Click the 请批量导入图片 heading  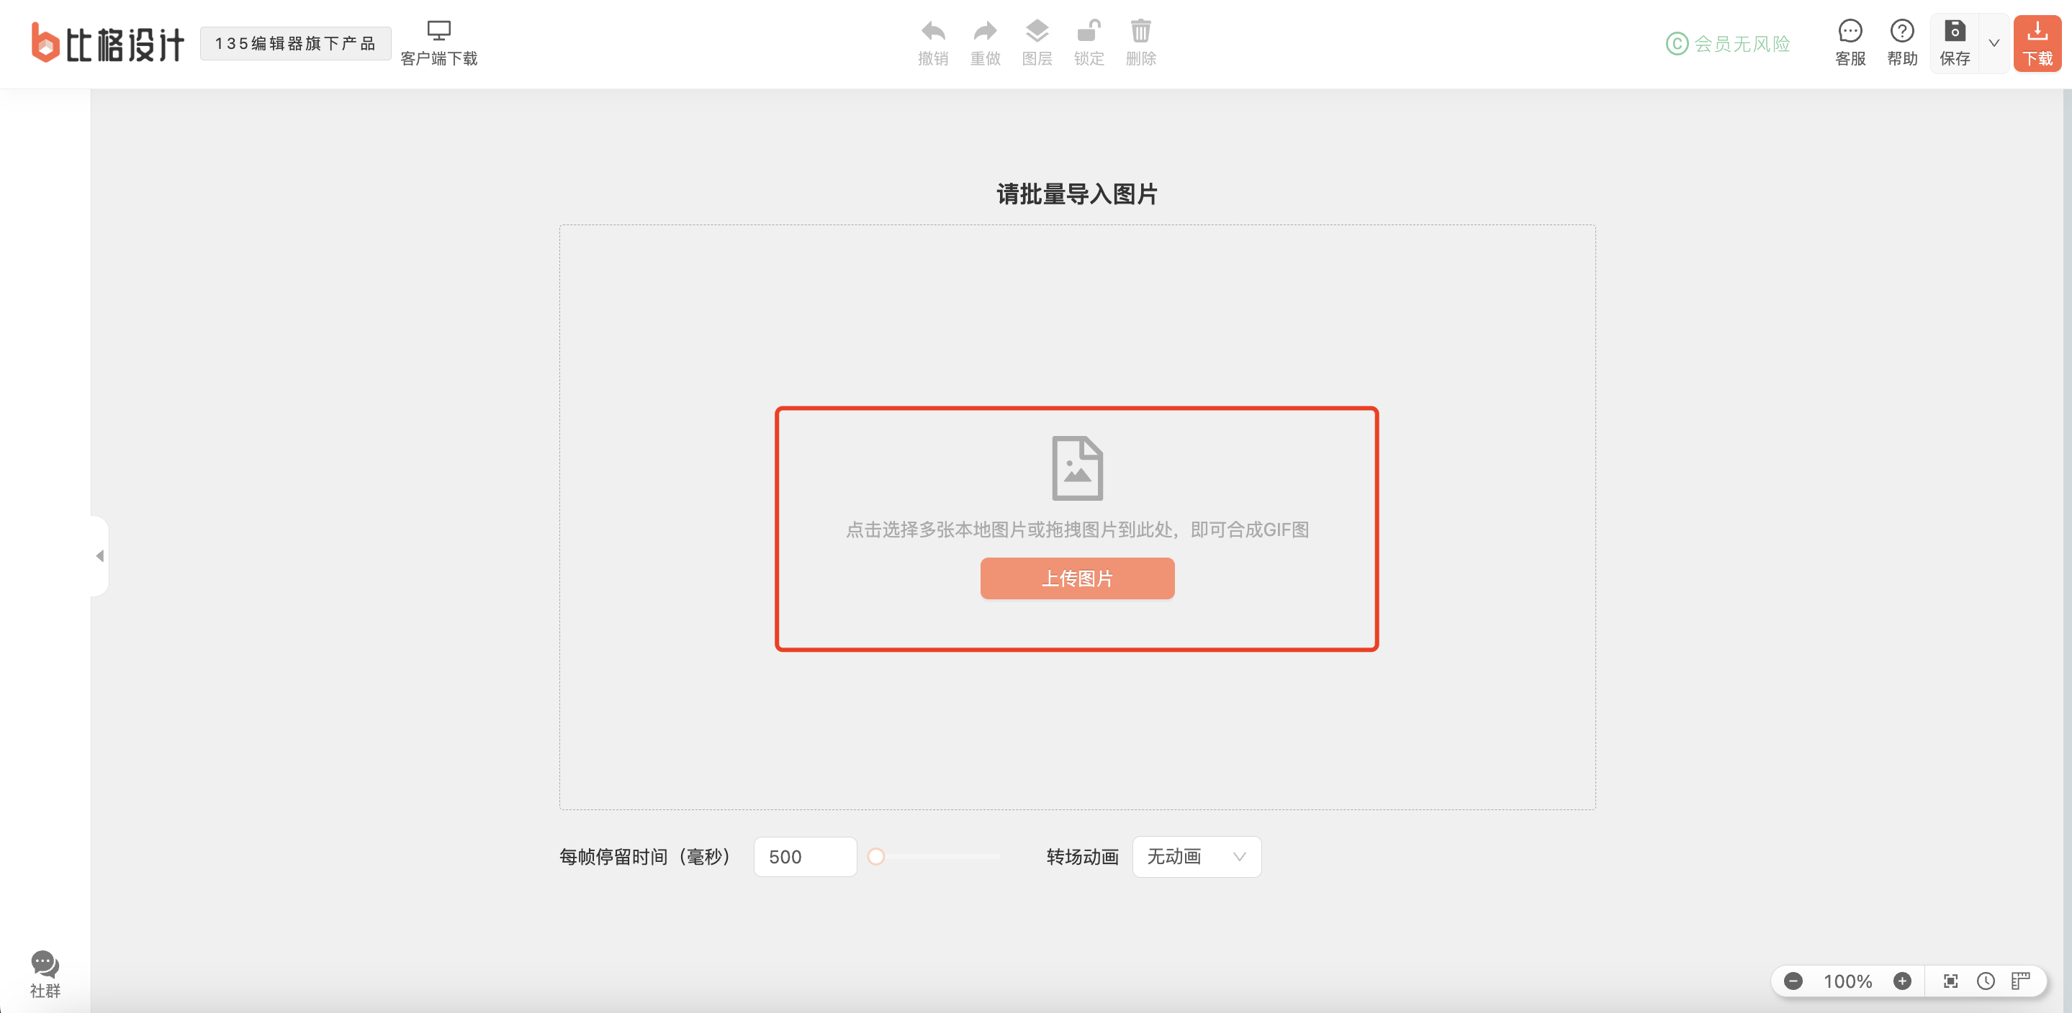tap(1077, 194)
